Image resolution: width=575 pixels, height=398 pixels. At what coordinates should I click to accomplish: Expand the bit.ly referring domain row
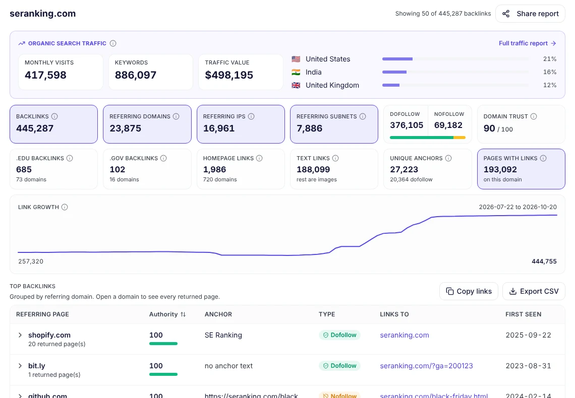(x=20, y=366)
